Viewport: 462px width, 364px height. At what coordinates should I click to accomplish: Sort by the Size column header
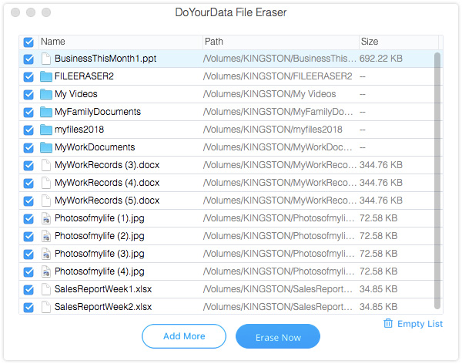point(399,42)
